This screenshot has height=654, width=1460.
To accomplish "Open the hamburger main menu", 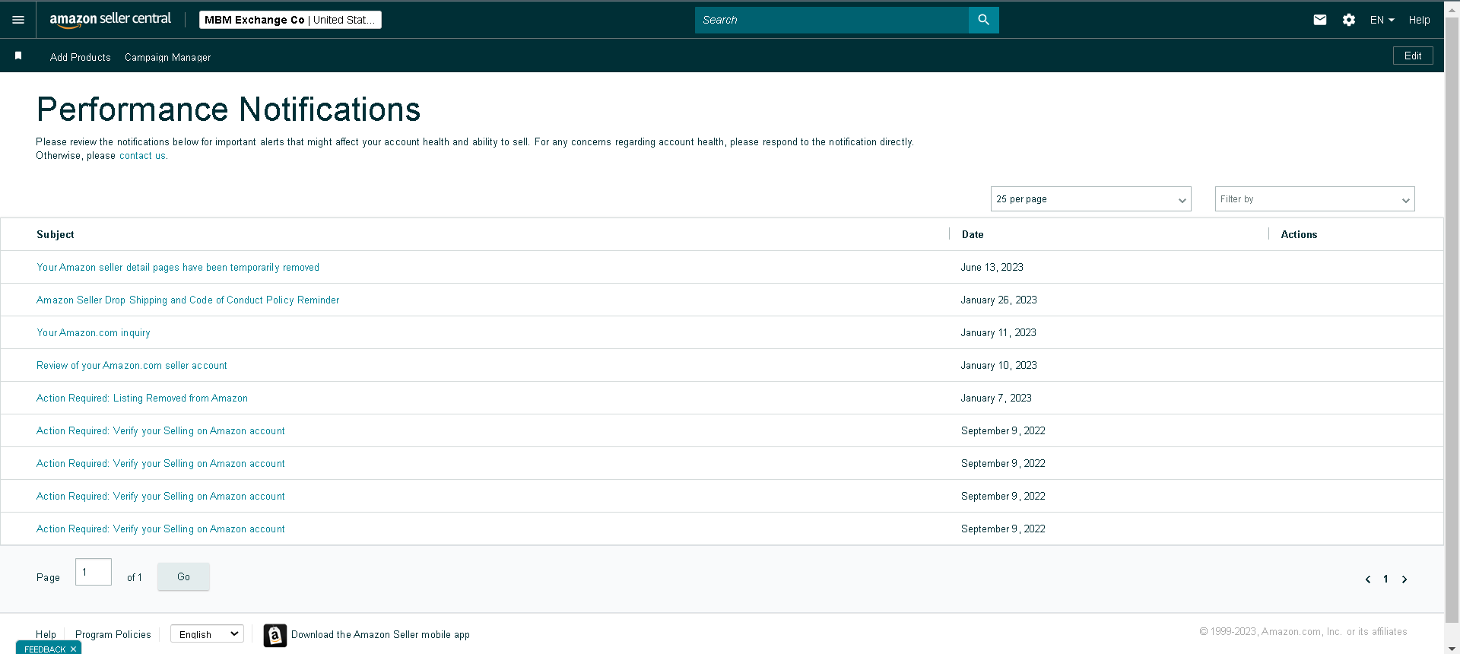I will pos(18,20).
